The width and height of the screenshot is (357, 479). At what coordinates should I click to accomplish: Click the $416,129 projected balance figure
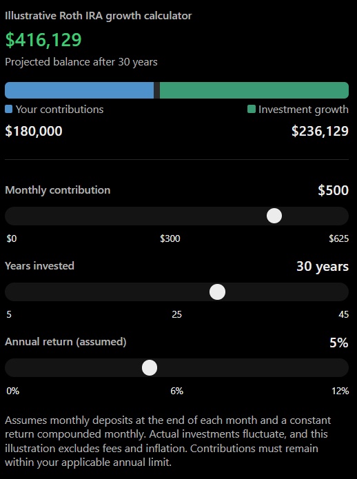[x=43, y=40]
